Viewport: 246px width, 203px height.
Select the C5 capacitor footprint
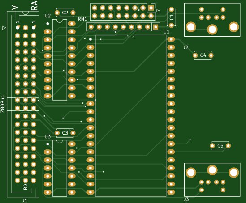pos(220,146)
